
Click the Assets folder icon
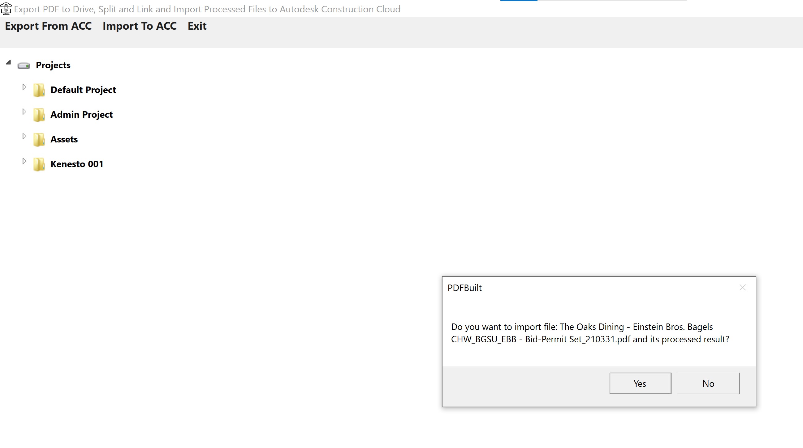point(39,140)
